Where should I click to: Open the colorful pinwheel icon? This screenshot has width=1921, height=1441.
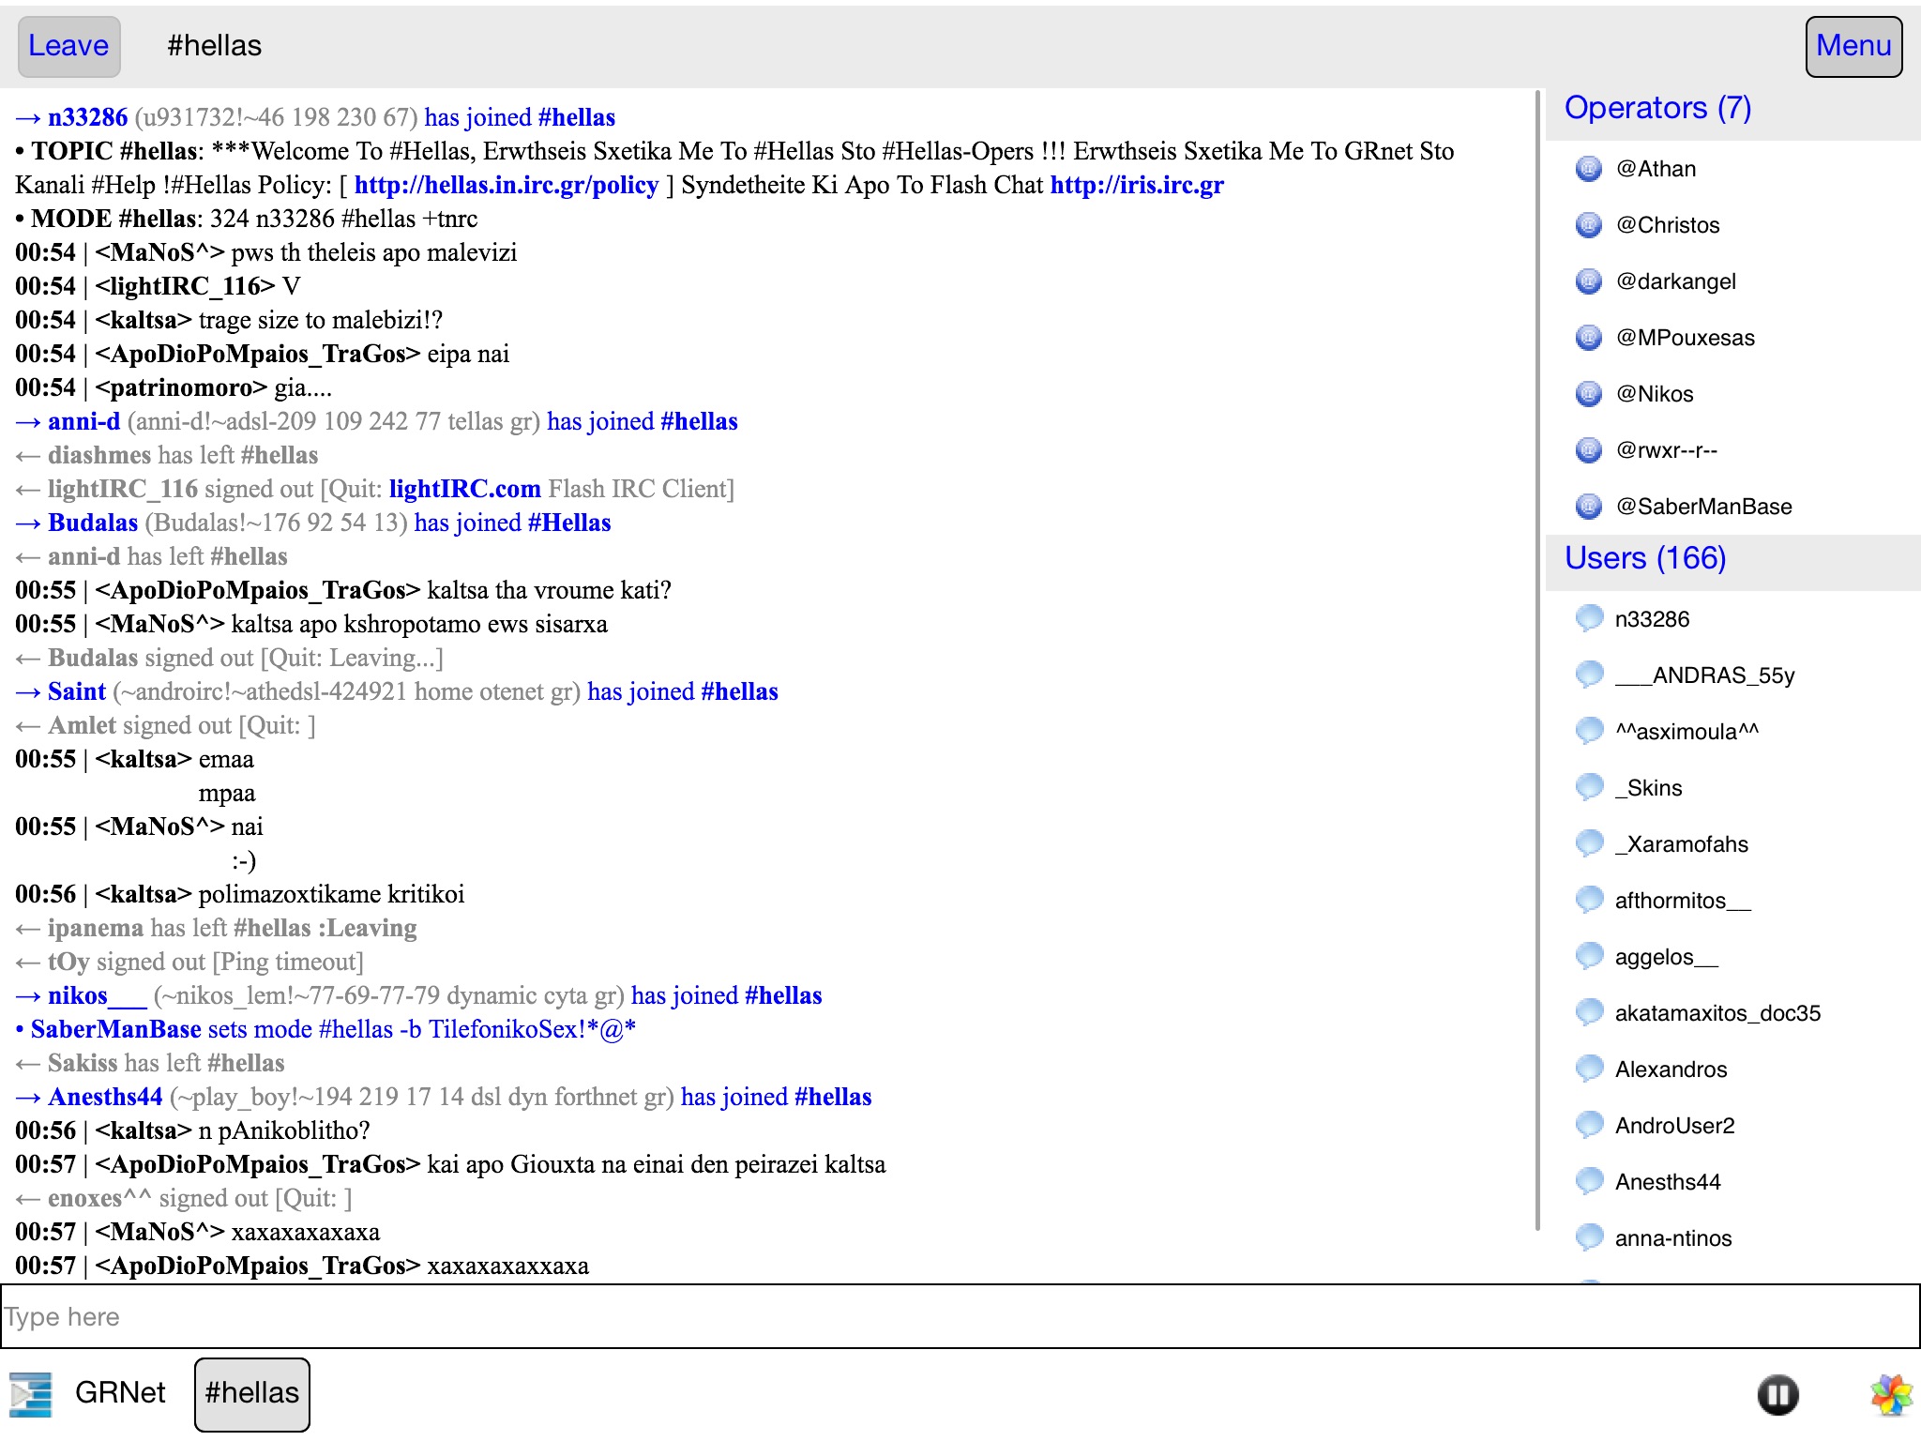[1890, 1394]
